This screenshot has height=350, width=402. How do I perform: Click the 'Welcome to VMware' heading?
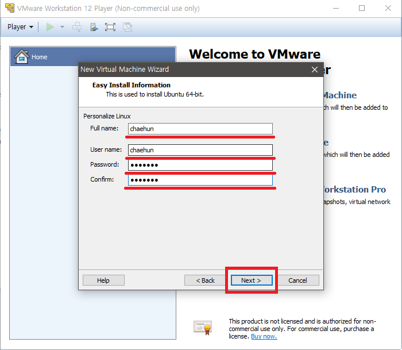[x=255, y=54]
